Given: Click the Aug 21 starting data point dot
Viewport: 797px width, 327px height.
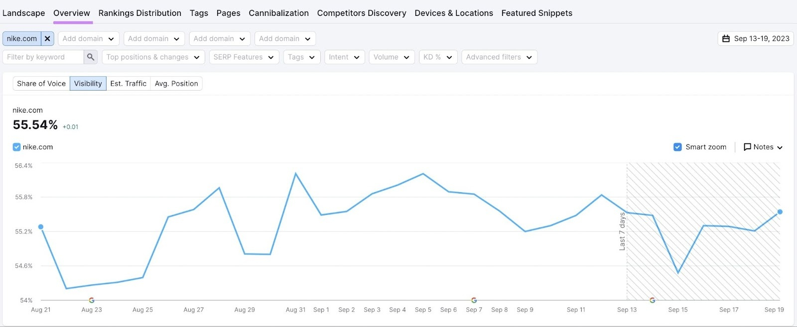Looking at the screenshot, I should 41,227.
